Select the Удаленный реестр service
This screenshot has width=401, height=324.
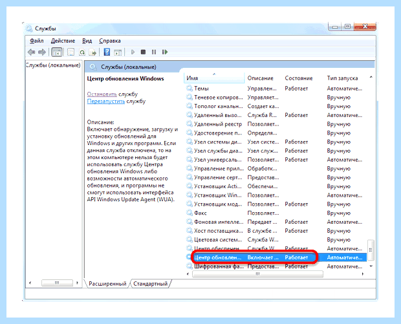276,124
